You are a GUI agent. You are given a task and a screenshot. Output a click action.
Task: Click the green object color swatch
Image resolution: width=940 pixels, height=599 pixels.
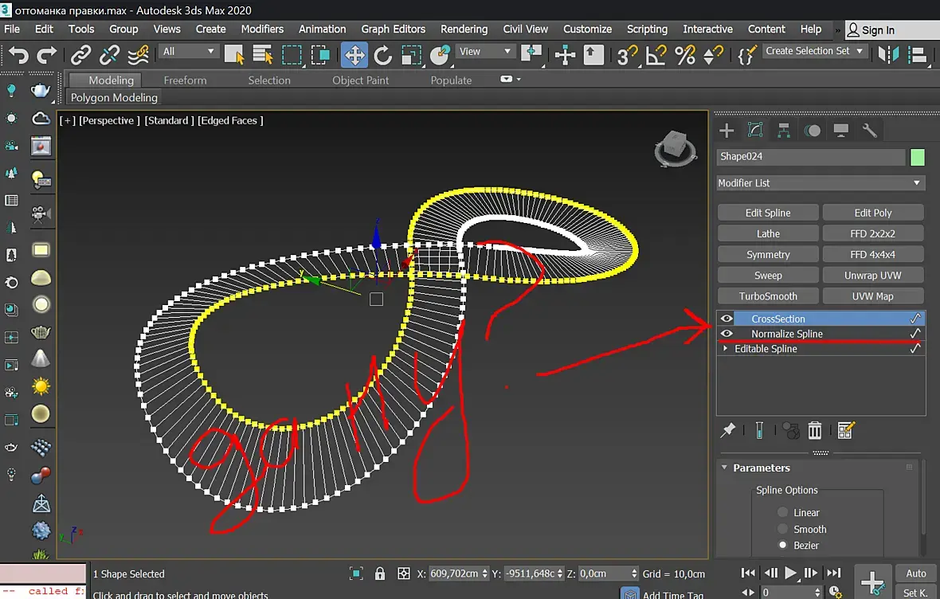click(918, 157)
